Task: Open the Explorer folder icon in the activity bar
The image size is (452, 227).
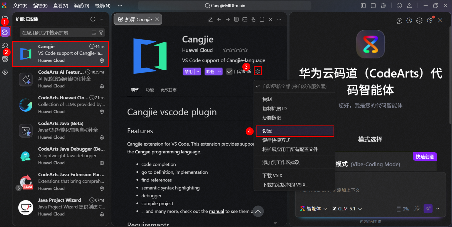Action: 5,18
